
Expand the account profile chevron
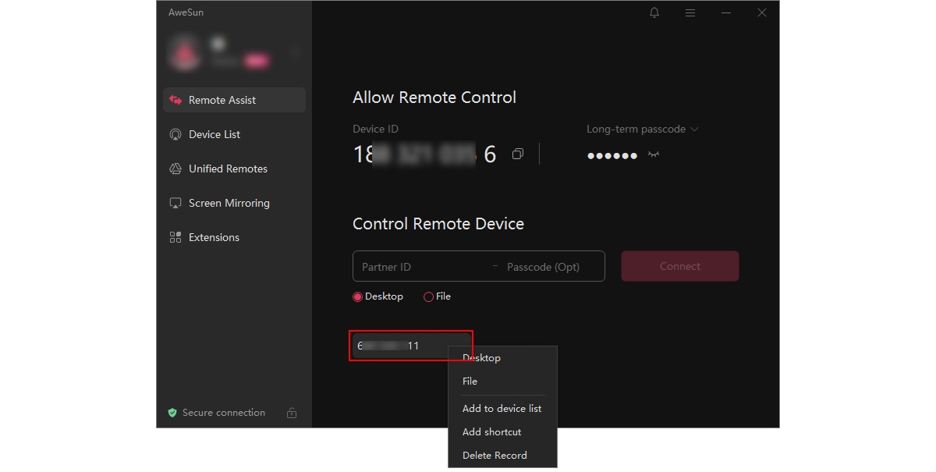tap(295, 52)
